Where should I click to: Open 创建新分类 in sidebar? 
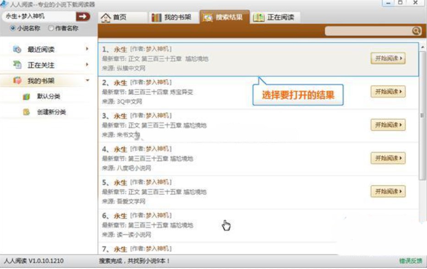point(51,112)
